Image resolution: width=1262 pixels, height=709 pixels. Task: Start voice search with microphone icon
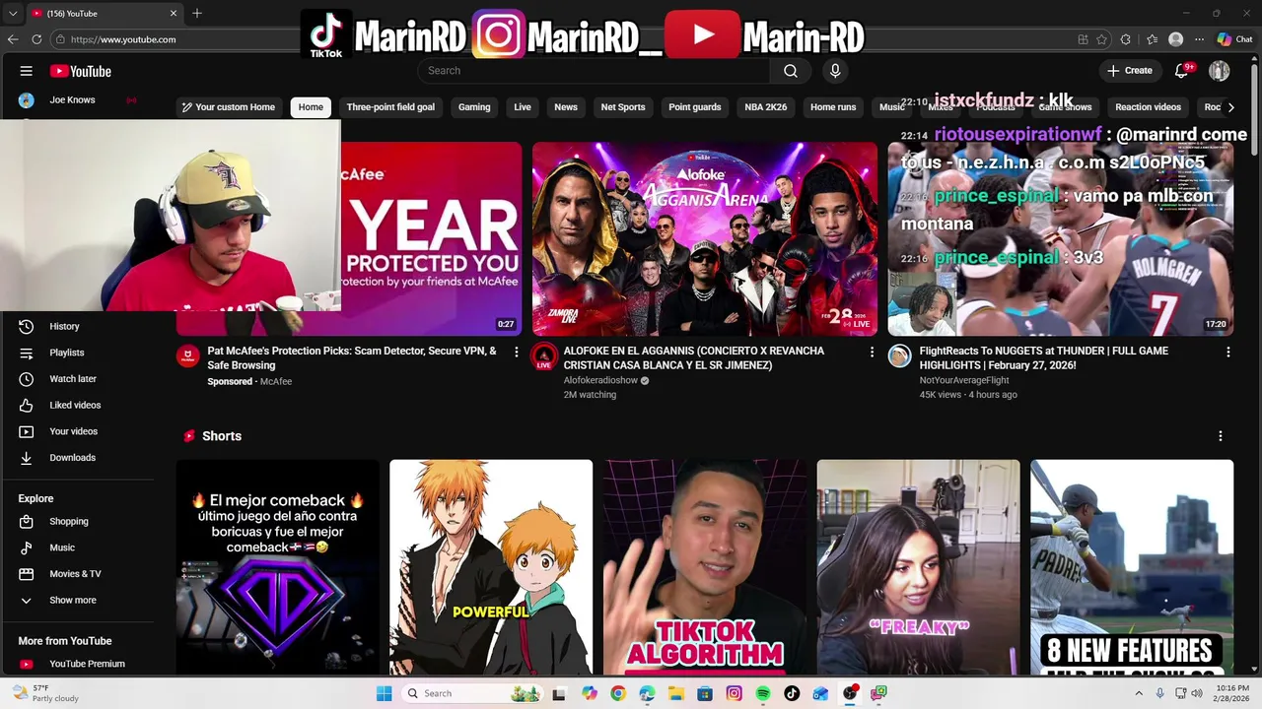(835, 71)
